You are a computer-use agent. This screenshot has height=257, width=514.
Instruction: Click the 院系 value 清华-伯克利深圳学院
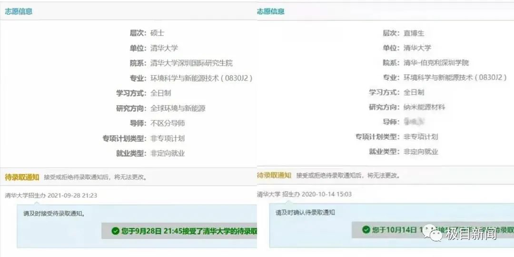tap(436, 63)
